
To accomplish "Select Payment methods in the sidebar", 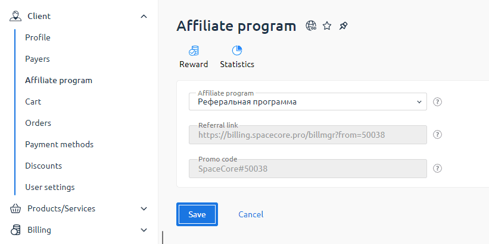I will (59, 144).
